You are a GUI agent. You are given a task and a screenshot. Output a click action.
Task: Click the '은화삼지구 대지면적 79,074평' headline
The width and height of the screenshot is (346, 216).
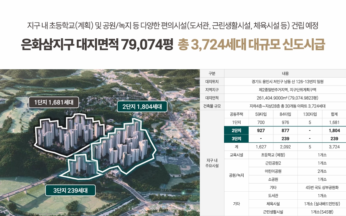pyautogui.click(x=97, y=44)
